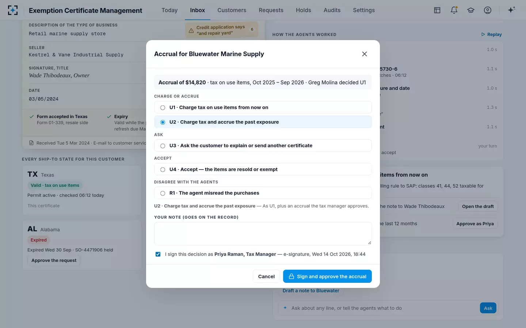Cancel the accrual dialog
The image size is (526, 328).
[x=266, y=276]
